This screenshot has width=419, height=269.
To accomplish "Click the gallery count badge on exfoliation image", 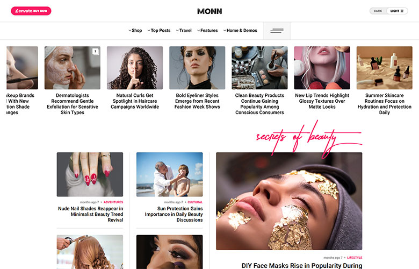I will point(96,52).
